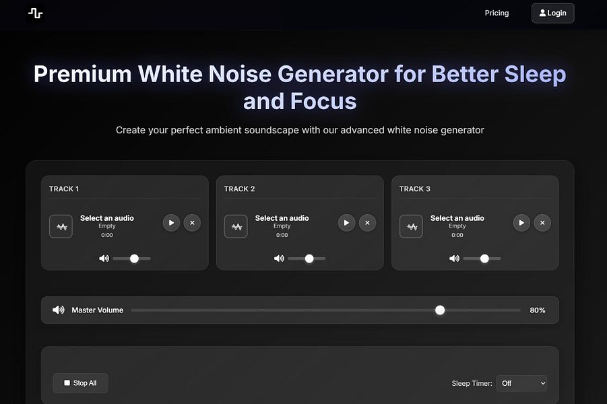Screen dimensions: 607x404
Task: Play audio on Track 3
Action: pyautogui.click(x=521, y=222)
